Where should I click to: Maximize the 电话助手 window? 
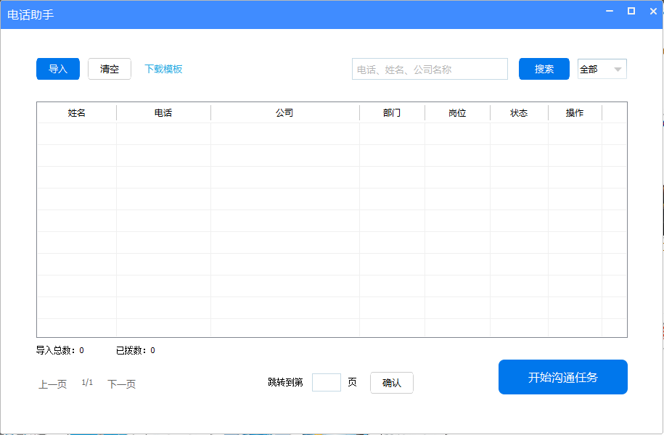pos(631,11)
